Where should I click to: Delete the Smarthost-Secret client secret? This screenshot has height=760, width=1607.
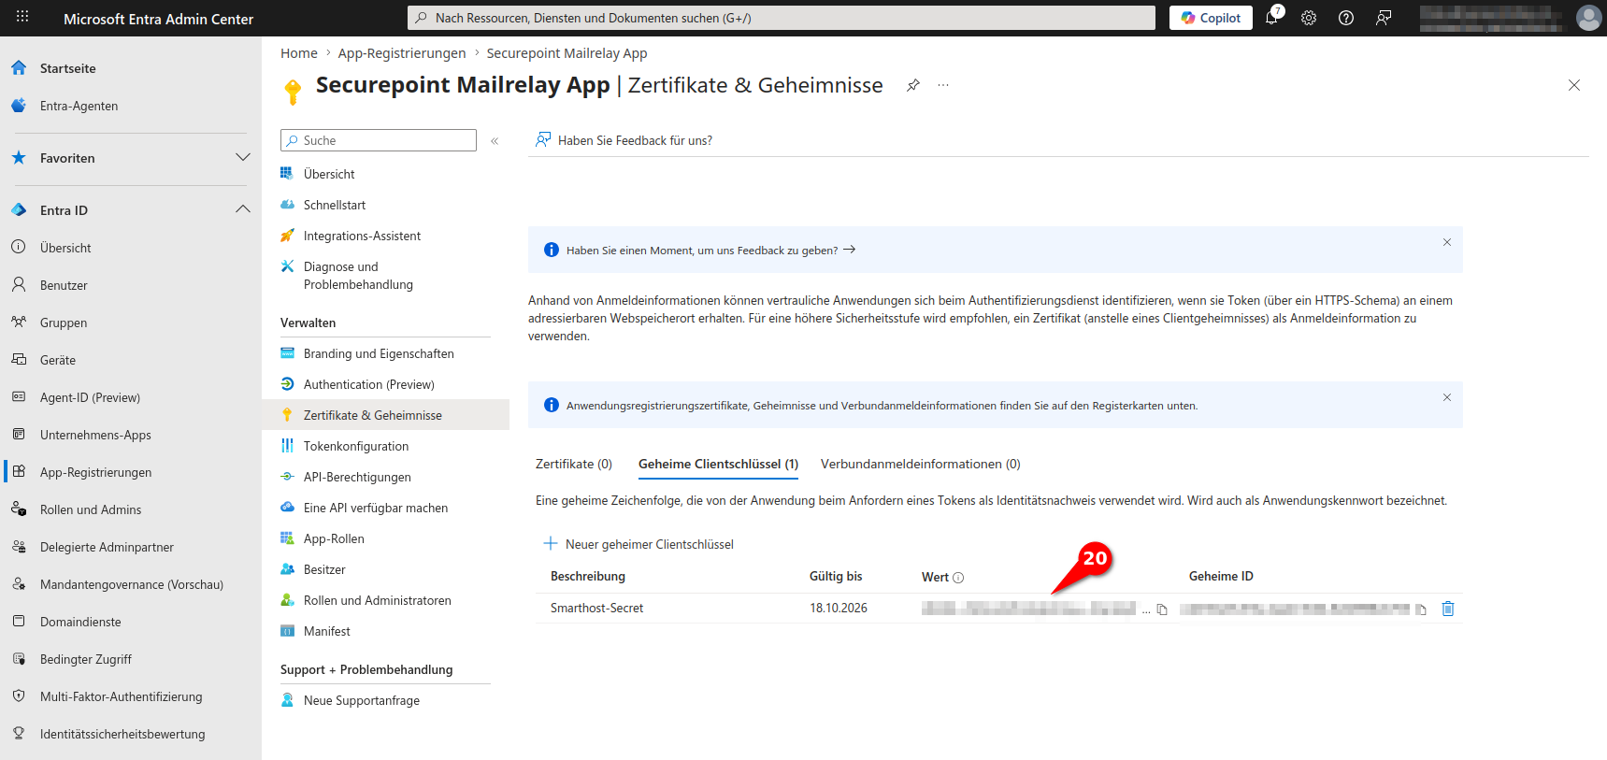1448,609
